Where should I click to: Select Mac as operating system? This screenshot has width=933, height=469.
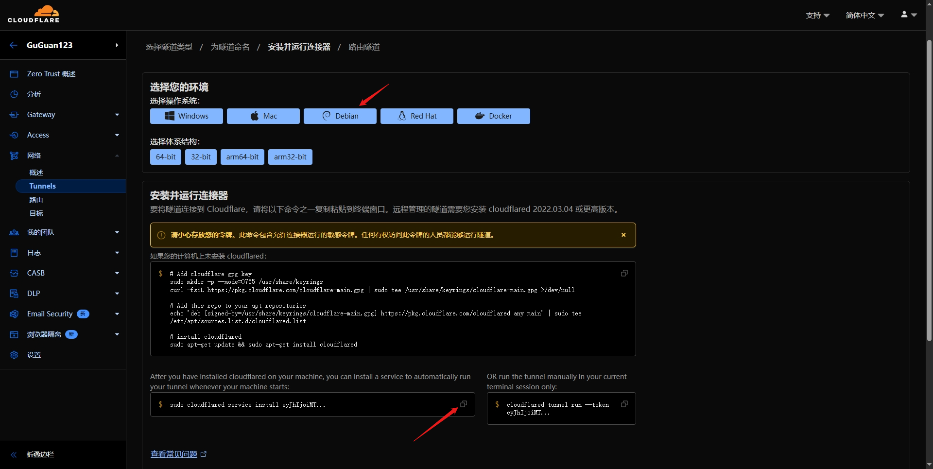(x=263, y=116)
